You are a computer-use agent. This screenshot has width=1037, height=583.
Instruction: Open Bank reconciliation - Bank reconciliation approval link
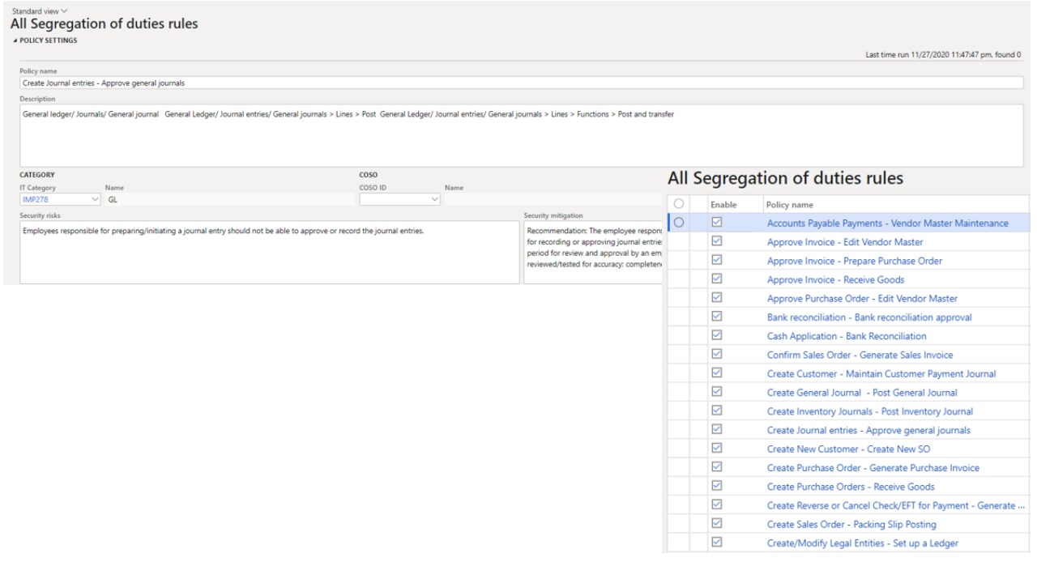point(869,317)
